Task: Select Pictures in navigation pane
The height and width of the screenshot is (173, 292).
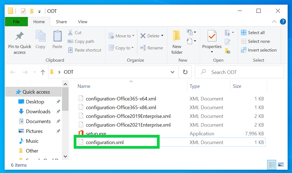Action: [x=34, y=131]
